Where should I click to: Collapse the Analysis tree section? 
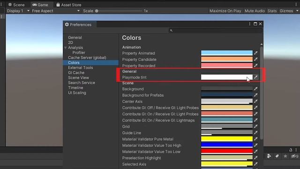pyautogui.click(x=66, y=47)
